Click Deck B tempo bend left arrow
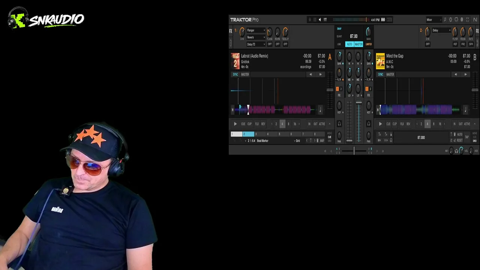This screenshot has height=270, width=480. click(x=456, y=75)
